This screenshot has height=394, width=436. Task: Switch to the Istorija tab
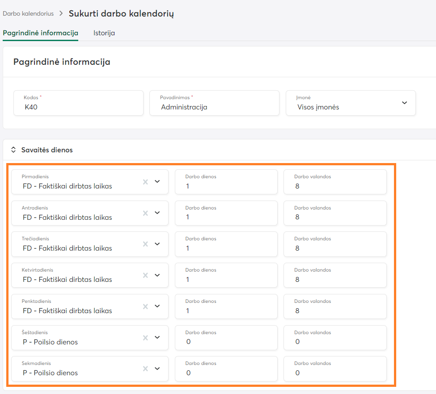pyautogui.click(x=104, y=33)
